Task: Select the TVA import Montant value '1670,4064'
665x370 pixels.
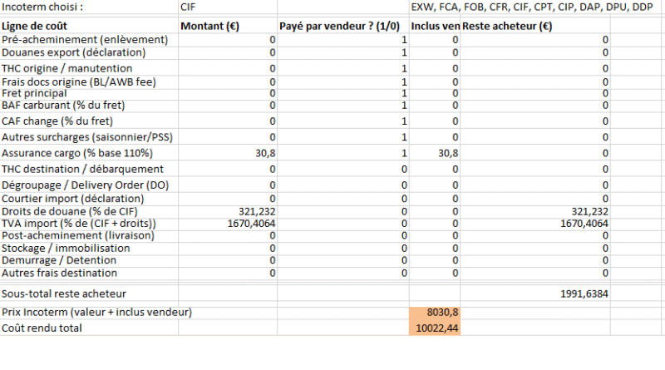Action: [228, 224]
